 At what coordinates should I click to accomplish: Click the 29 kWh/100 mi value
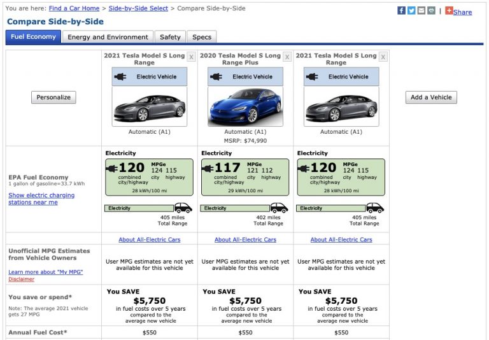tap(245, 190)
